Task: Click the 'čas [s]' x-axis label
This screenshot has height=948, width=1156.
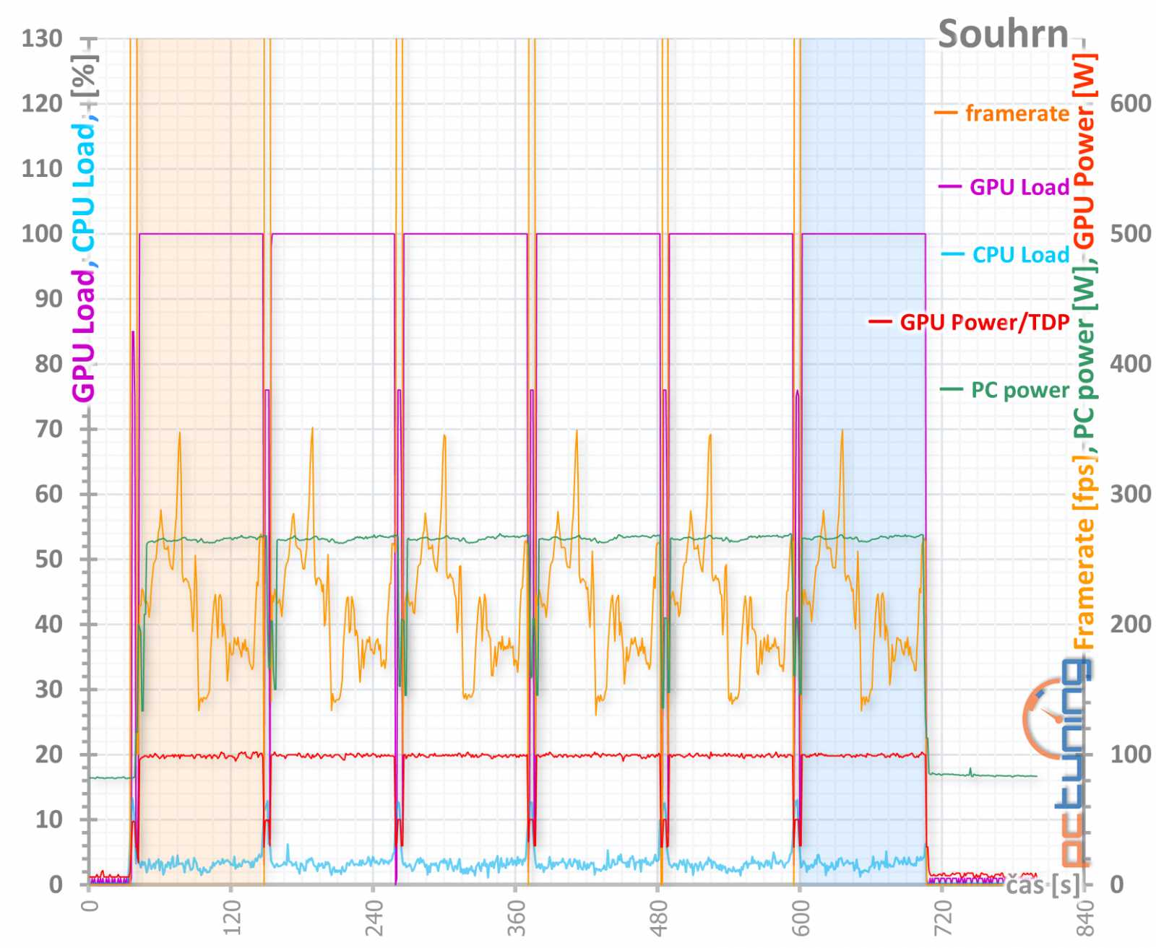Action: (x=1042, y=885)
